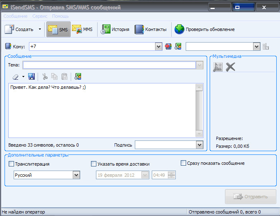Image resolution: width=280 pixels, height=216 pixels.
Task: Click inside the message text area
Action: point(102,111)
